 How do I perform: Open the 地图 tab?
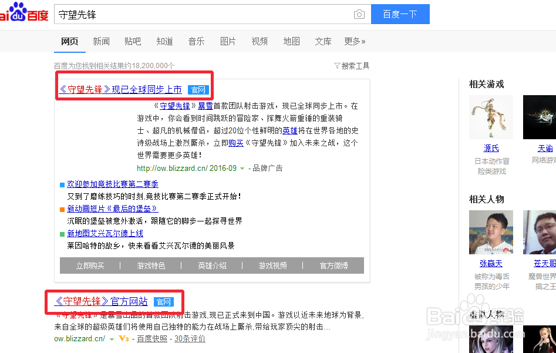click(x=291, y=42)
